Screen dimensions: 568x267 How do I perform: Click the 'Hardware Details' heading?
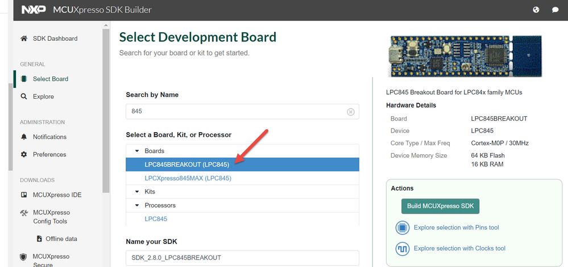coord(411,105)
